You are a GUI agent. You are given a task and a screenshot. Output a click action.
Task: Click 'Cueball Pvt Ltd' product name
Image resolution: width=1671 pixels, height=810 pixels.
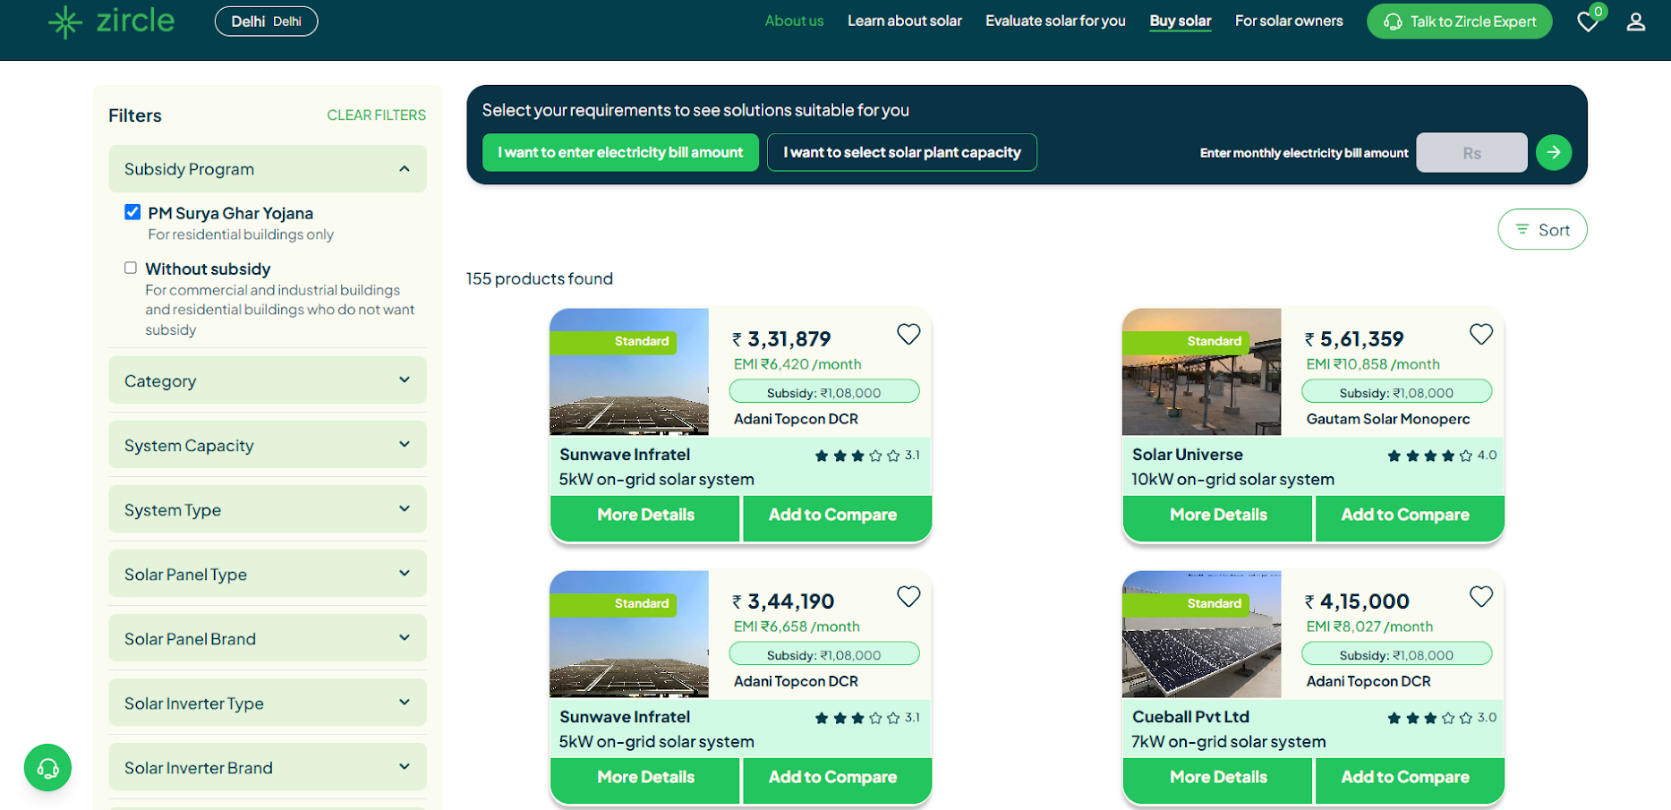(1190, 717)
